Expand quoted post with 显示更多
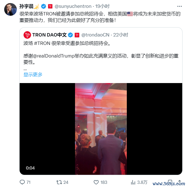 coord(33,75)
